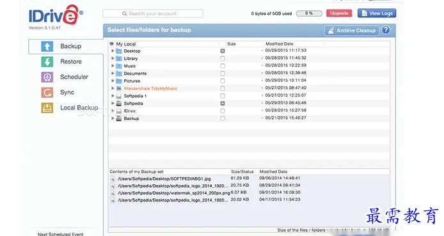
Task: Open Archive Cleanup
Action: click(352, 31)
